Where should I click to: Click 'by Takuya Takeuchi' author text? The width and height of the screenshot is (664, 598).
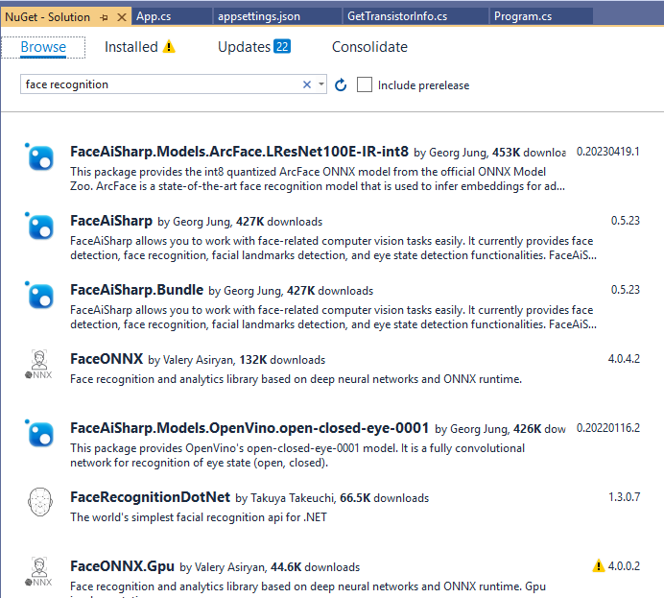286,498
